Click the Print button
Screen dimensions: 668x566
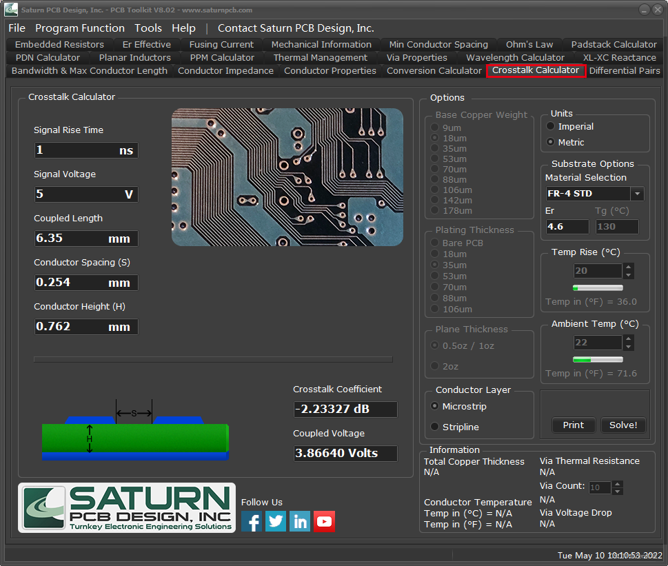pyautogui.click(x=573, y=425)
